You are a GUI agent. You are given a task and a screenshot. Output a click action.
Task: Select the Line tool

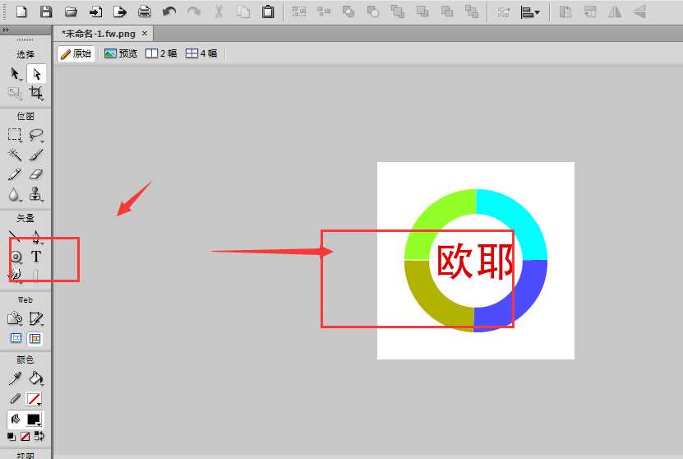click(14, 237)
